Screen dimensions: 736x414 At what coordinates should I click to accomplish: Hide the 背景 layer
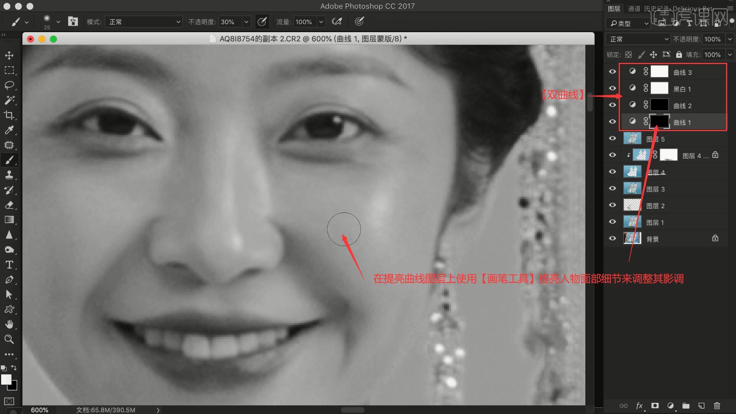pos(612,238)
